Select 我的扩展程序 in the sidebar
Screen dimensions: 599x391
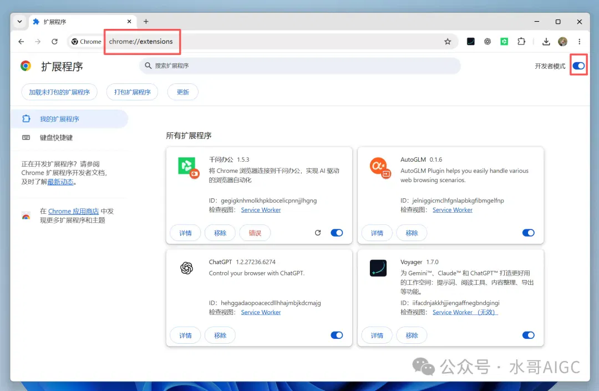(x=69, y=119)
